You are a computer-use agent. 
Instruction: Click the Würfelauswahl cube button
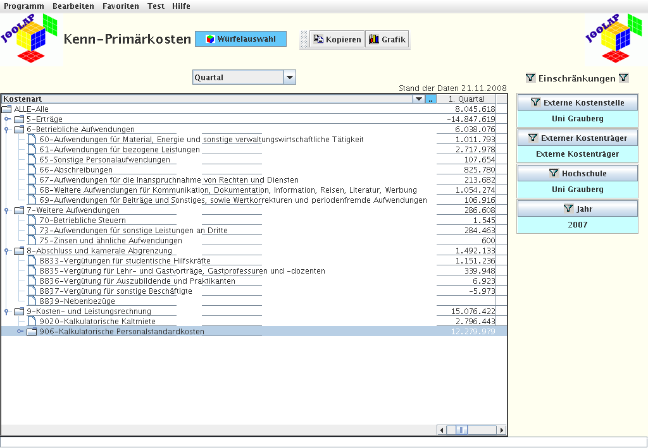point(240,39)
